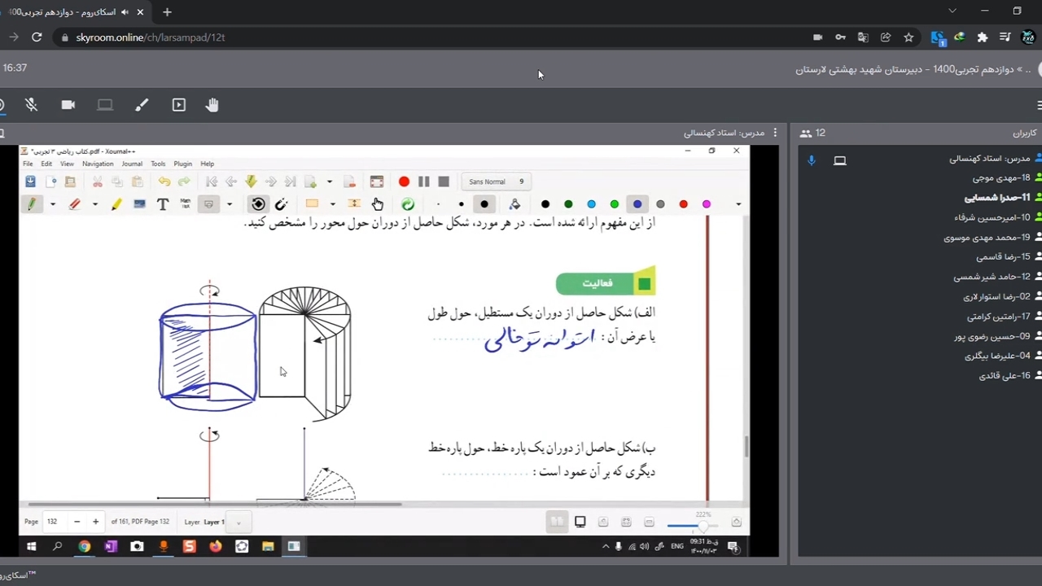The height and width of the screenshot is (586, 1042).
Task: Click the Undo arrow
Action: 164,181
